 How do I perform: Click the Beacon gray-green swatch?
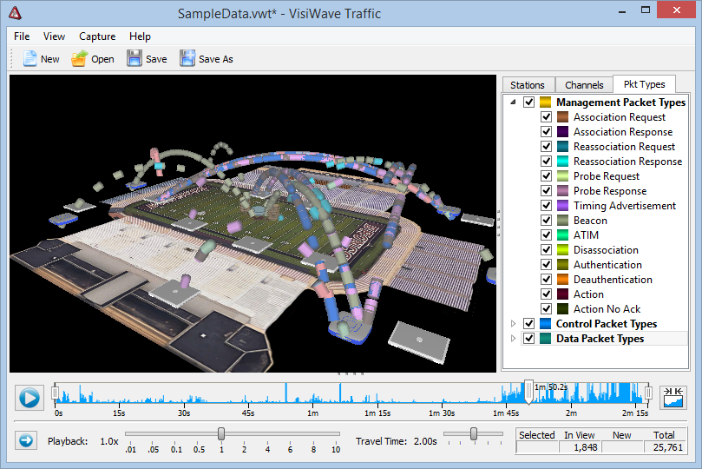pyautogui.click(x=562, y=221)
